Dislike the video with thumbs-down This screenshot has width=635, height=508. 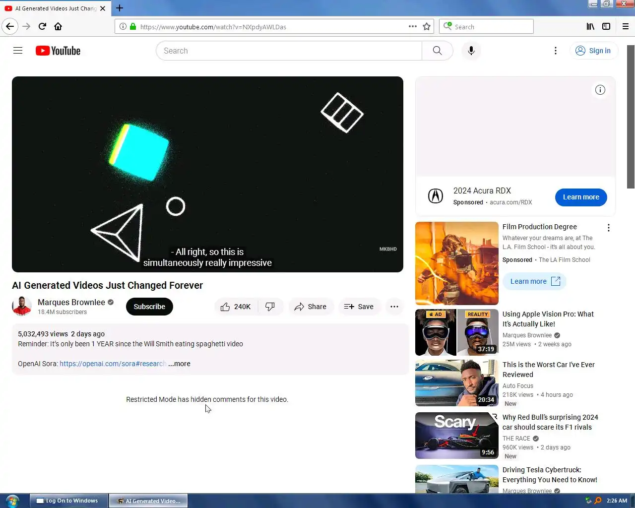click(270, 307)
